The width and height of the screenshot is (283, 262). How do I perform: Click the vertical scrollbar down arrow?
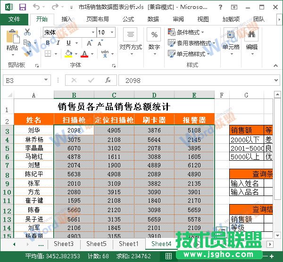(277, 235)
